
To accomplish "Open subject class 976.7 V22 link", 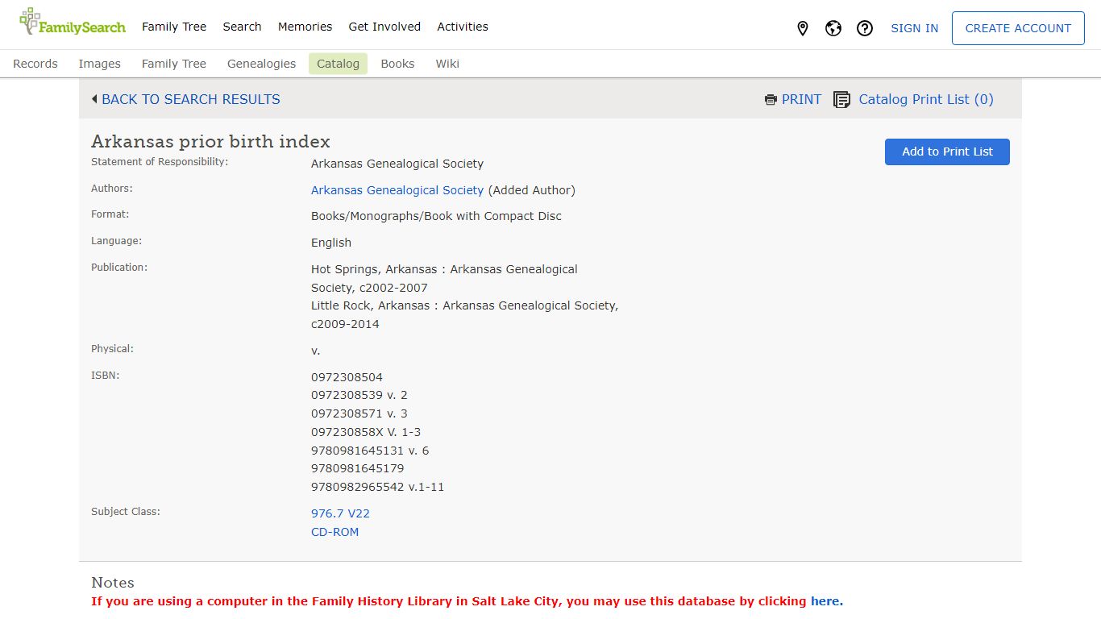I will pyautogui.click(x=340, y=513).
